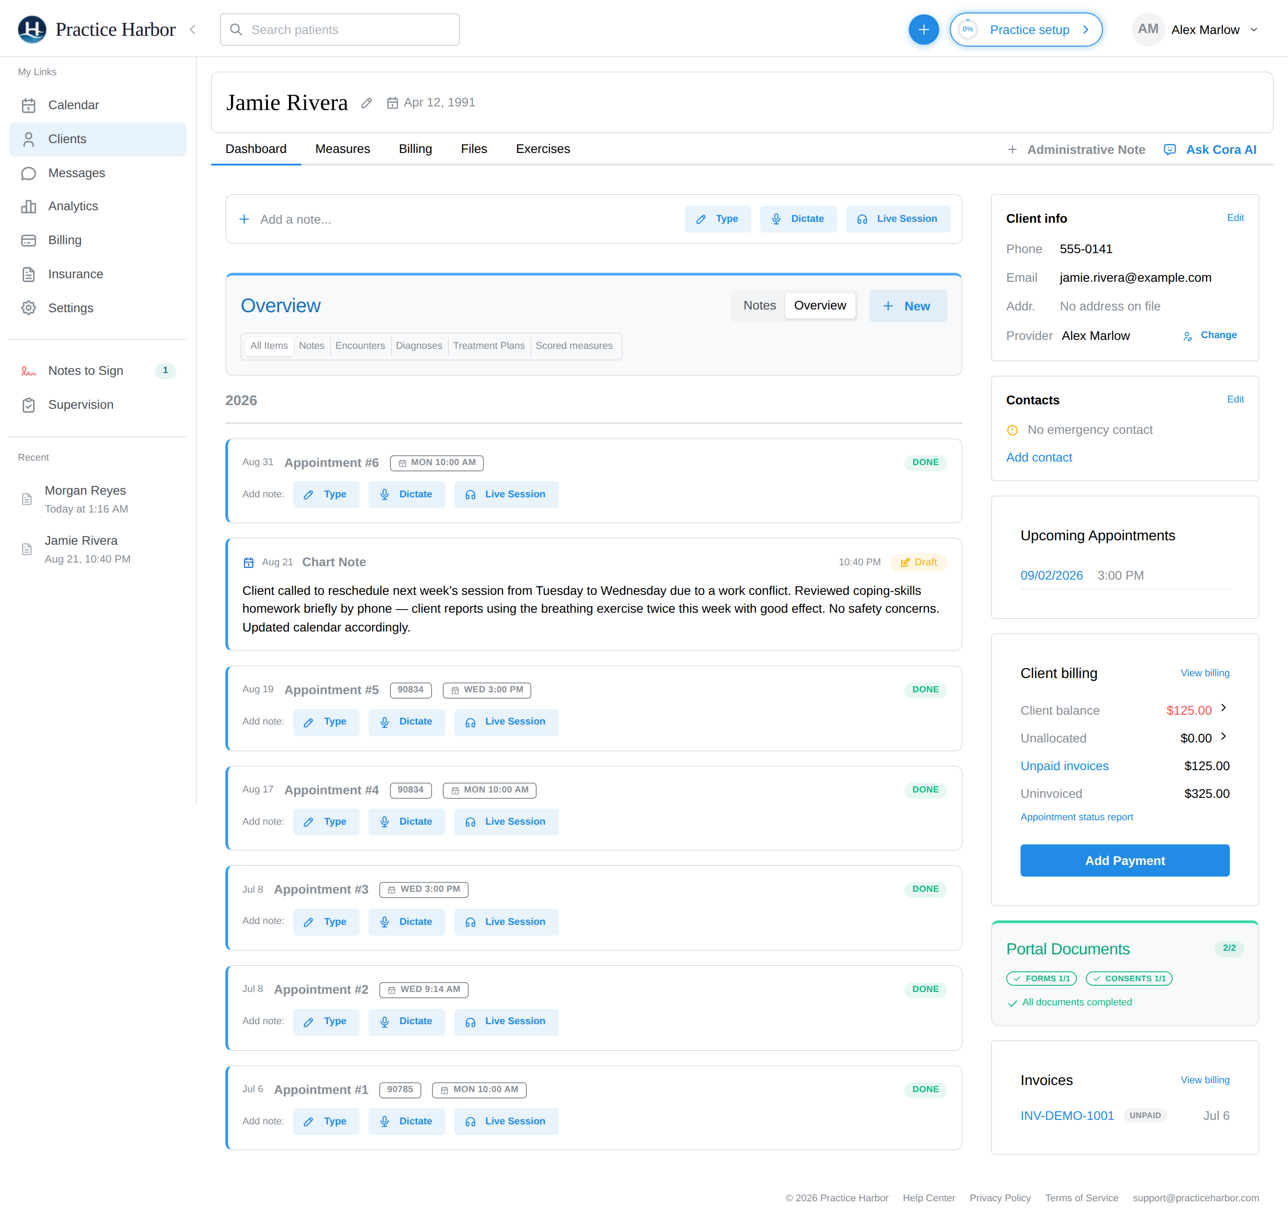Select the Overview view toggle
Screen dimensions: 1288x1229
(820, 305)
